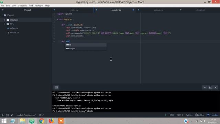220x124 pixels.
Task: Click the terminal insert-text keyboard icon
Action: pyautogui.click(x=56, y=87)
